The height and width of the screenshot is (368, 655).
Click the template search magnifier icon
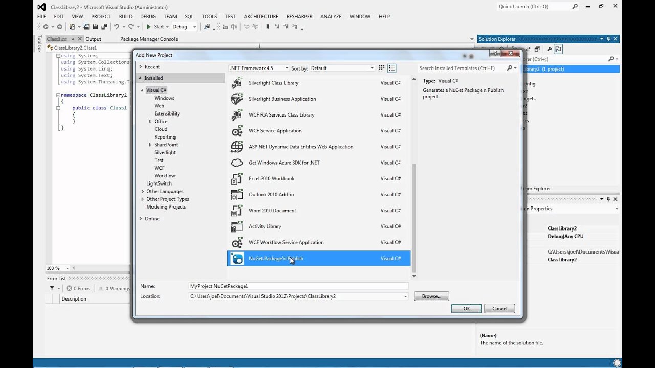click(509, 68)
